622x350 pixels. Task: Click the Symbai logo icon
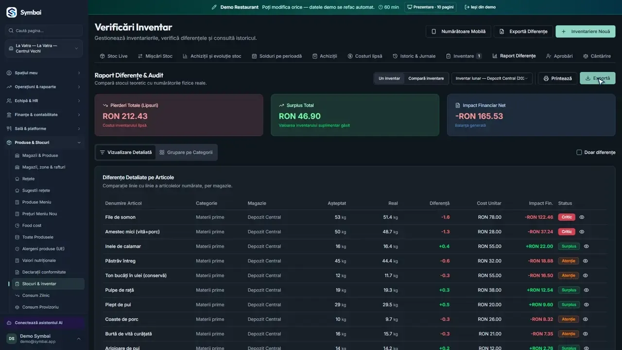(11, 12)
